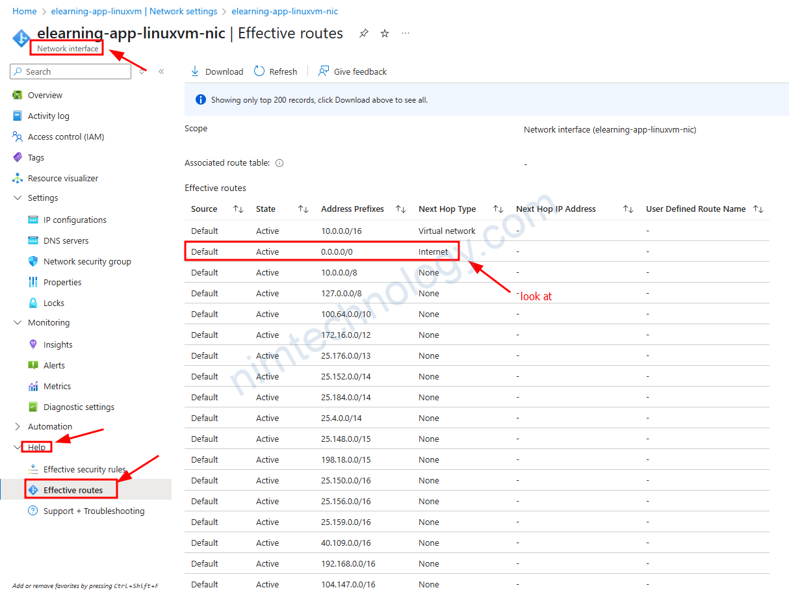Viewport: 789px width, 590px height.
Task: Collapse the Settings section
Action: point(18,198)
